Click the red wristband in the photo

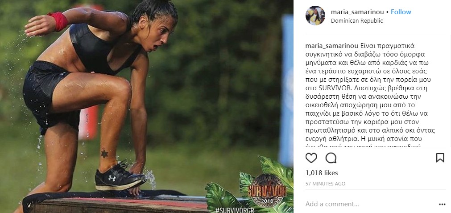58,21
